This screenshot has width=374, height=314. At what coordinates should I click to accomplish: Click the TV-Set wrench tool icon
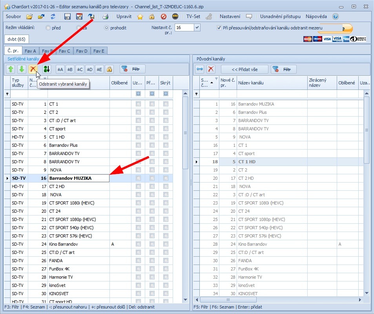[x=209, y=16]
